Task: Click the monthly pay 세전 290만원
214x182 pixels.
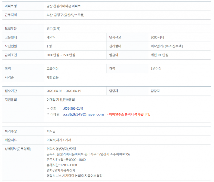Action: pos(159,55)
